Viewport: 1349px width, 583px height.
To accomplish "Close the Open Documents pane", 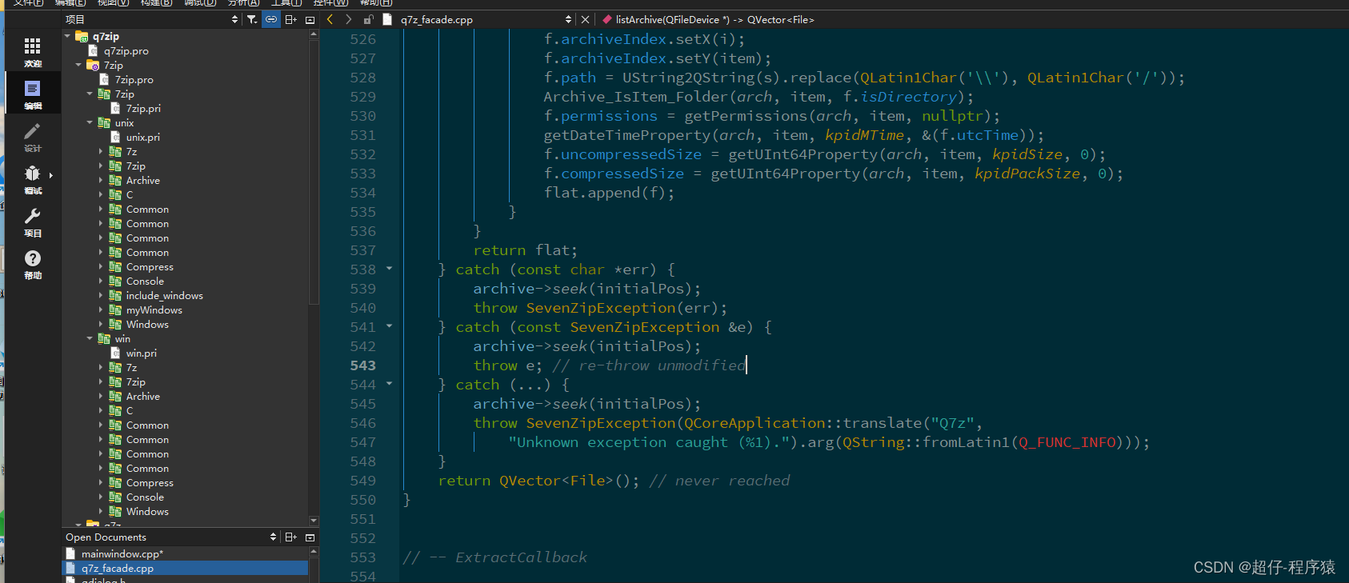I will [310, 537].
